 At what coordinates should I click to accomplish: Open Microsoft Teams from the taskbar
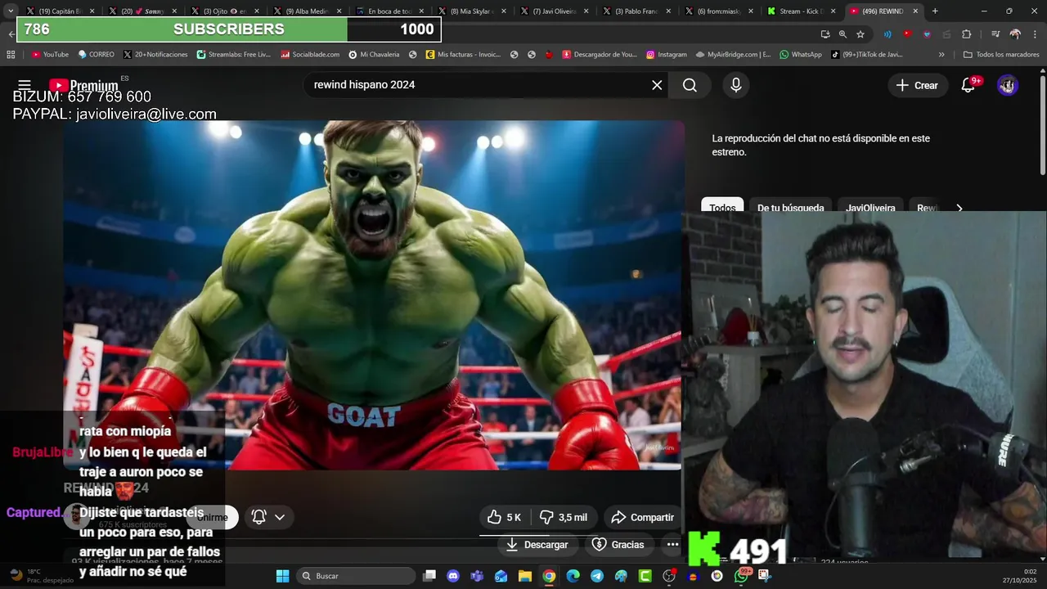click(x=477, y=576)
